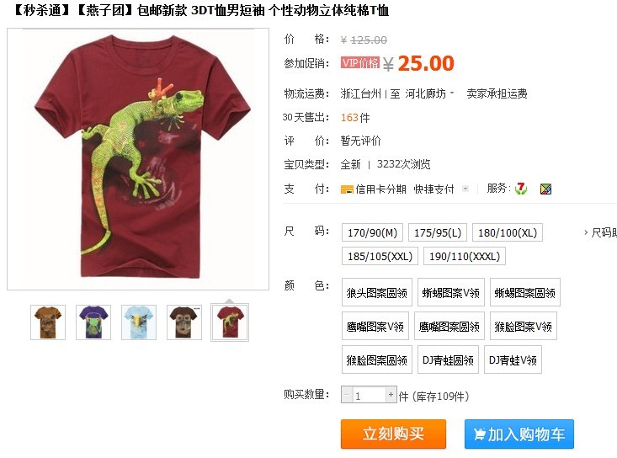Choose size 190/110(XXXL)

click(465, 256)
